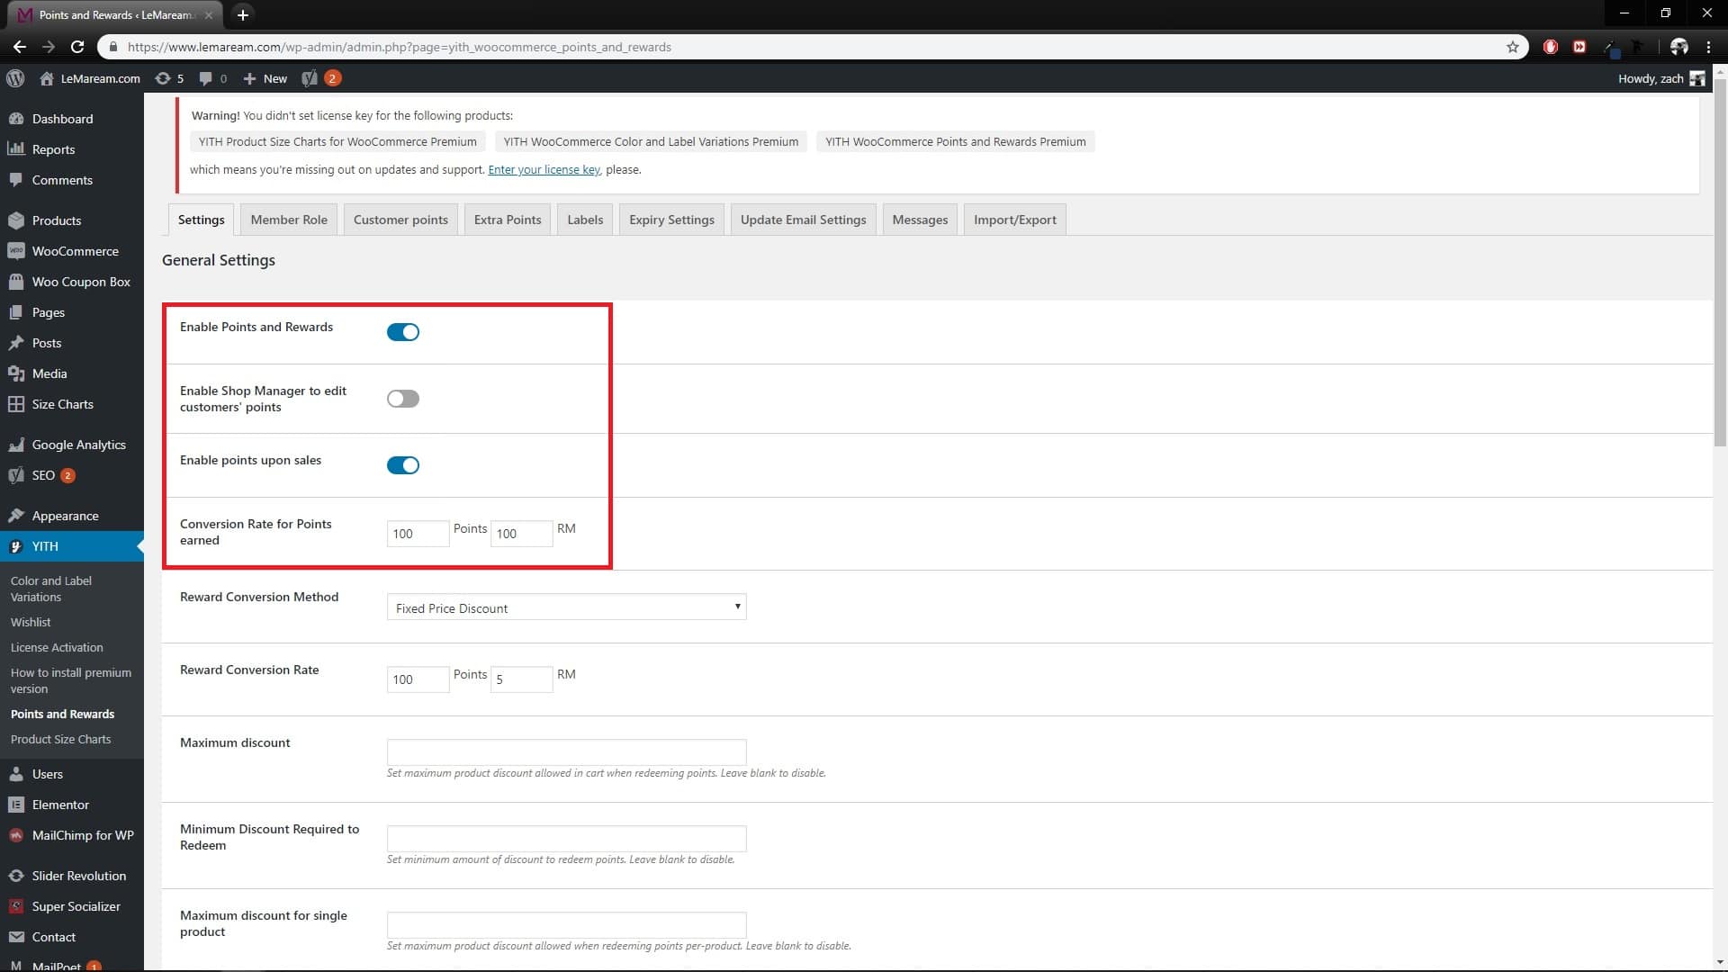Switch to the Labels tab
The image size is (1728, 972).
pyautogui.click(x=585, y=220)
